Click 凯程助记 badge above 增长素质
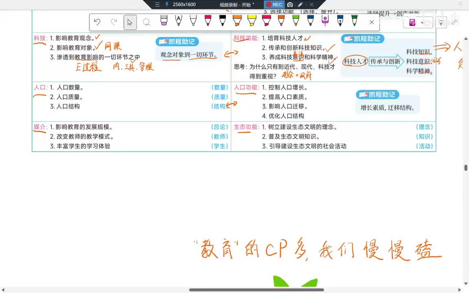 (x=377, y=94)
